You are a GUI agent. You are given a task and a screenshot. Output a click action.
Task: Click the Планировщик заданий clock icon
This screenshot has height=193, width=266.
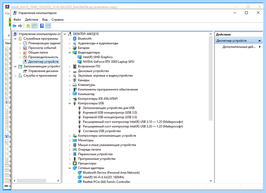(x=25, y=43)
